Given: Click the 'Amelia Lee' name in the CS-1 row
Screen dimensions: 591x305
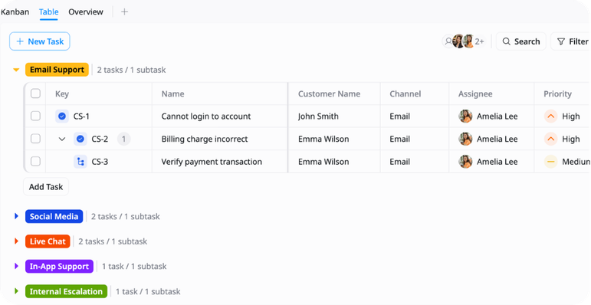Looking at the screenshot, I should (x=497, y=116).
